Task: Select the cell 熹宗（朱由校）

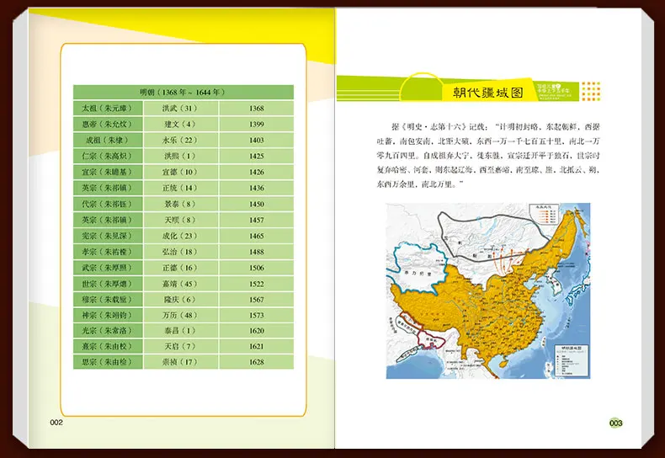Action: tap(108, 347)
